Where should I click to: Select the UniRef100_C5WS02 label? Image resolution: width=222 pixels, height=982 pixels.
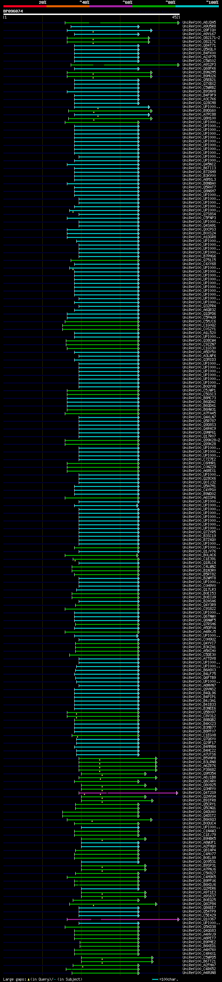199,61
